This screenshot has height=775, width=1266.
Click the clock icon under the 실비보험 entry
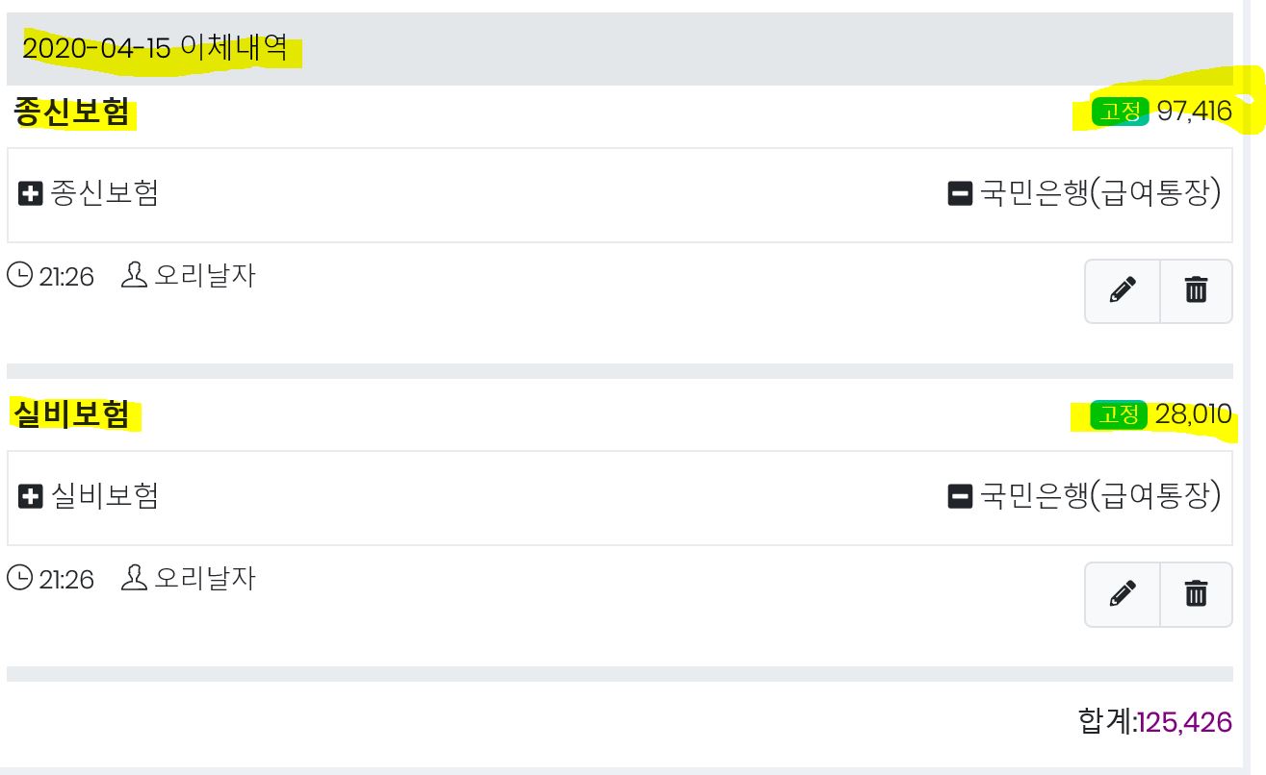[x=18, y=579]
